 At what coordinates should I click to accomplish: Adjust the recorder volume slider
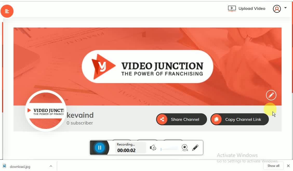point(169,149)
